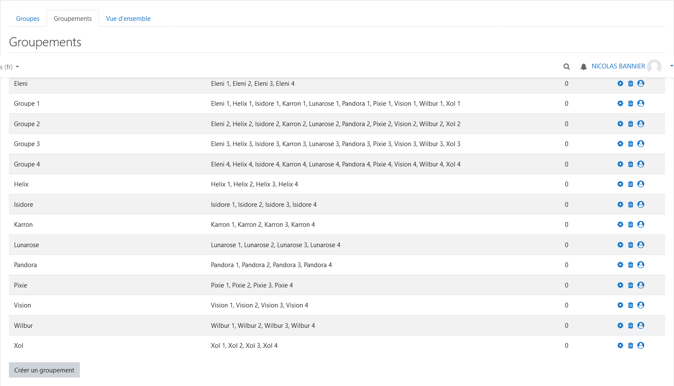Assign groups icon for Pandora grouping

(641, 265)
